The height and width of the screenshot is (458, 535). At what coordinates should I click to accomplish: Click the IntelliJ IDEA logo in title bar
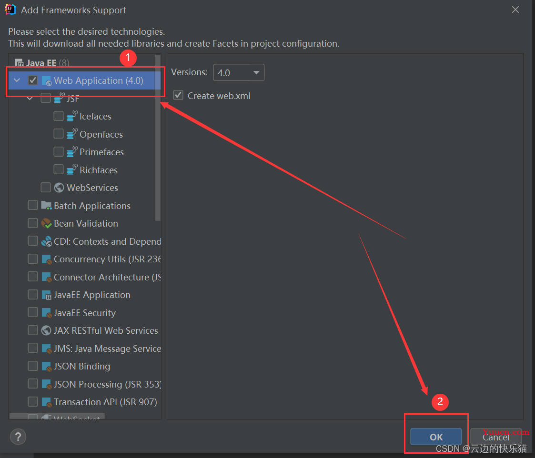coord(10,10)
